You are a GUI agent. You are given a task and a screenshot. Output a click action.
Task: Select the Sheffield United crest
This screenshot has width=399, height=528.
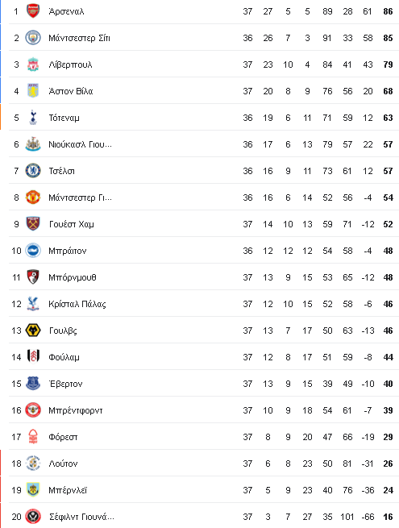click(x=33, y=517)
